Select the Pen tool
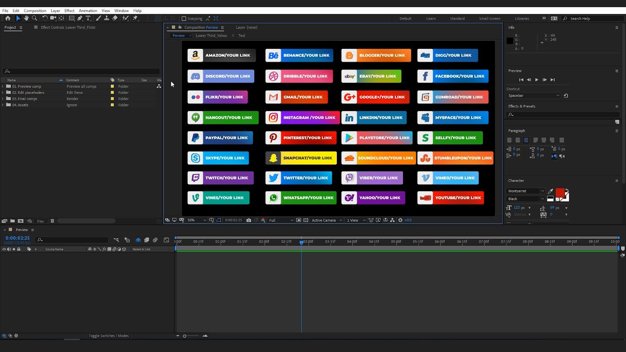The width and height of the screenshot is (626, 352). coord(80,18)
